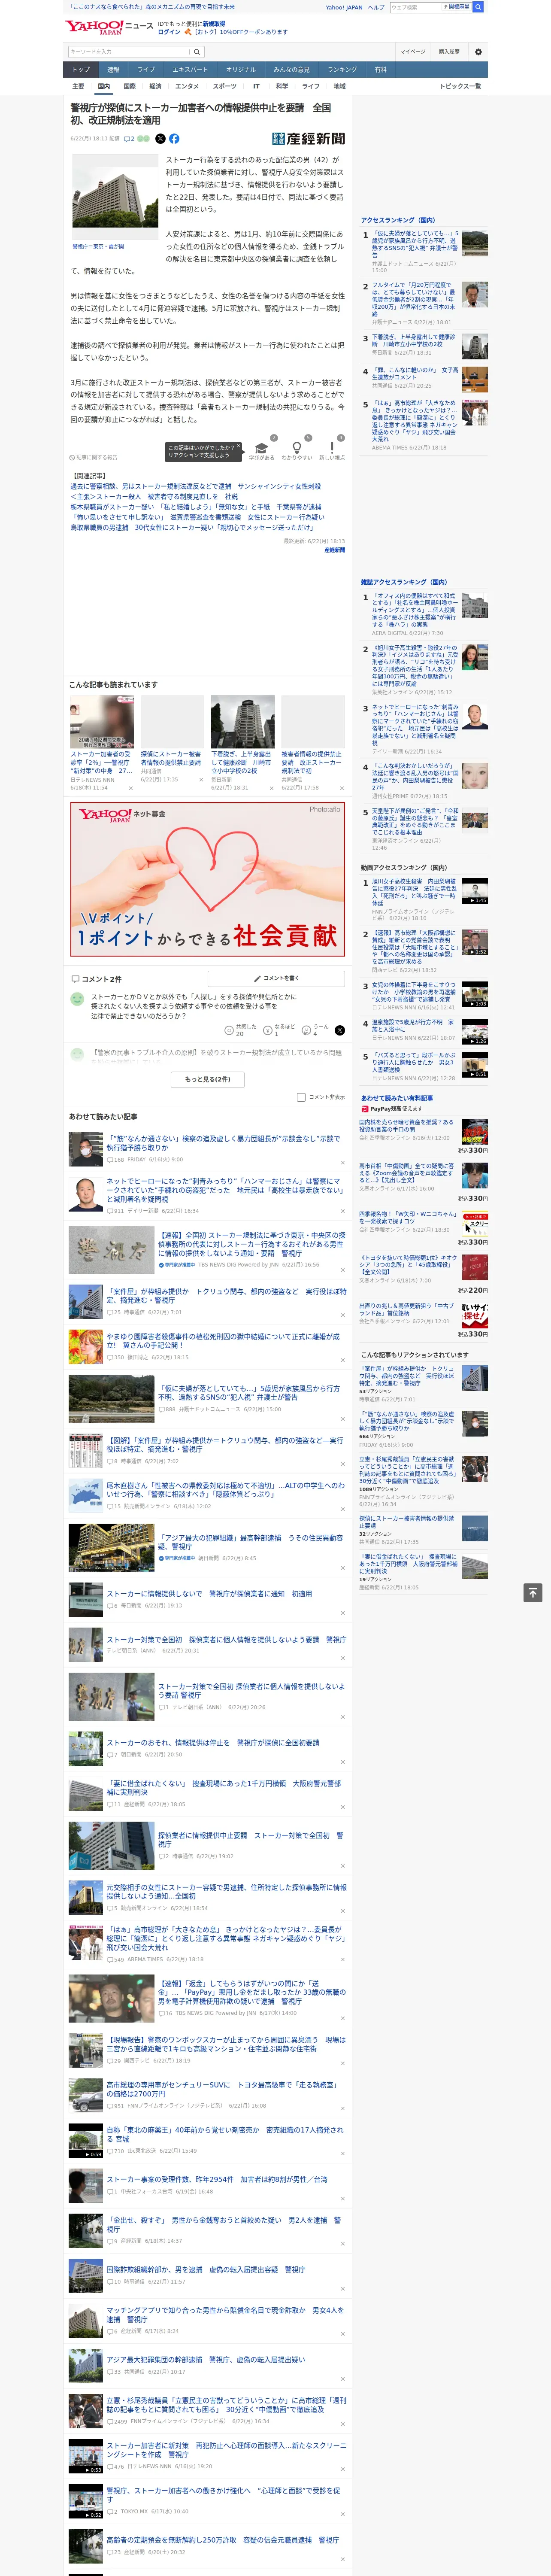This screenshot has width=551, height=2576.
Task: Open article ストーカーに情報提供しないで 警視庁が探偵業者に通知
Action: 209,1594
